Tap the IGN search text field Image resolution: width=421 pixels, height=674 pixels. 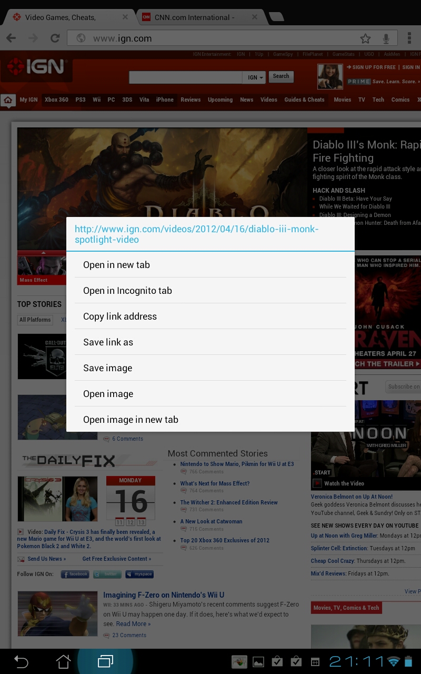[x=185, y=77]
